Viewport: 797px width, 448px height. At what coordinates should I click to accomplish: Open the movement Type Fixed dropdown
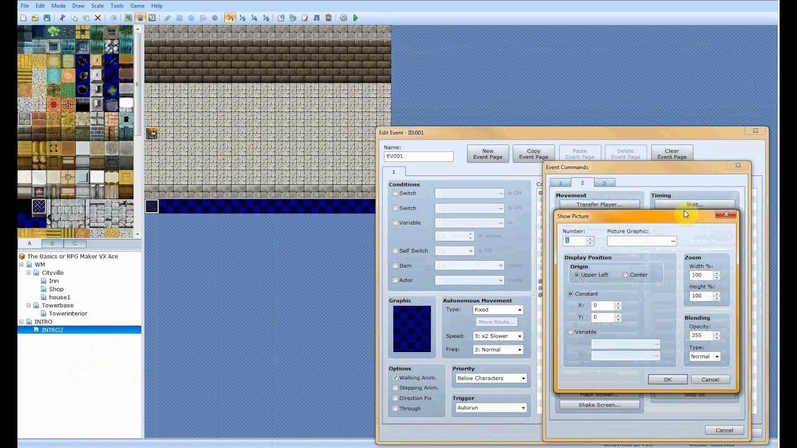point(498,310)
